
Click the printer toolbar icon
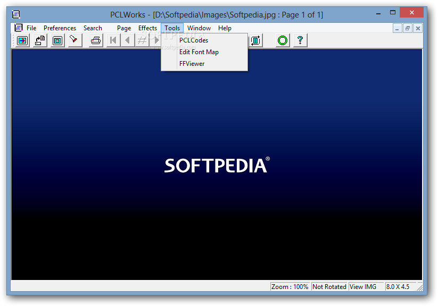point(96,41)
